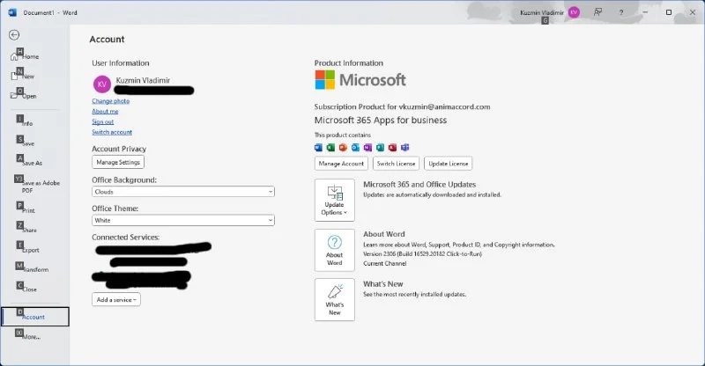
Task: Open the Help question mark icon
Action: pyautogui.click(x=621, y=12)
